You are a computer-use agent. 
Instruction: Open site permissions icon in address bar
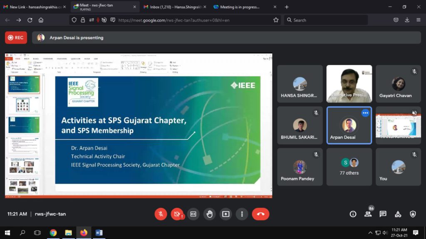click(92, 20)
